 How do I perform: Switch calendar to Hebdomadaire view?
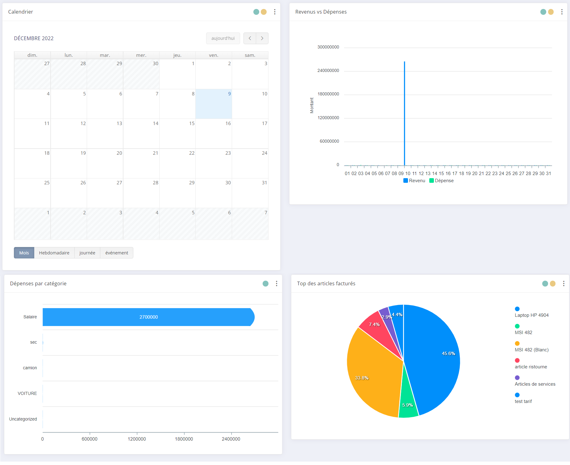(54, 253)
